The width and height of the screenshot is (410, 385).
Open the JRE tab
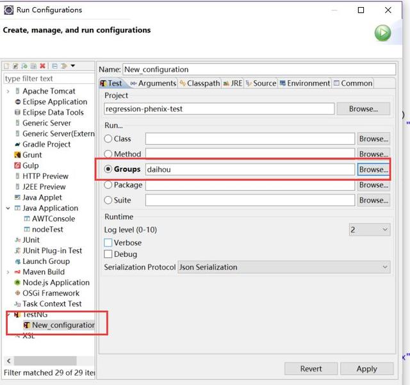pyautogui.click(x=233, y=83)
